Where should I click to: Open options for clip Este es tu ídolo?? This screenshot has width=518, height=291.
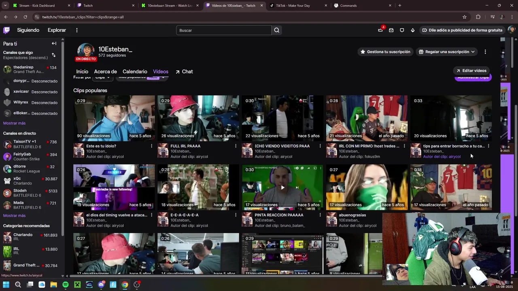[152, 146]
